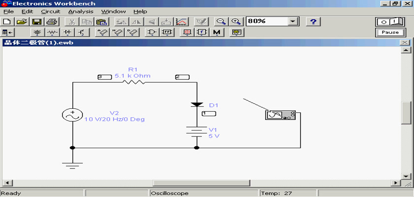
Task: Open a circuit file with folder icon
Action: tap(21, 22)
